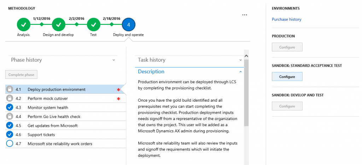
Task: Click the Test phase checkmark circle
Action: [x=93, y=25]
